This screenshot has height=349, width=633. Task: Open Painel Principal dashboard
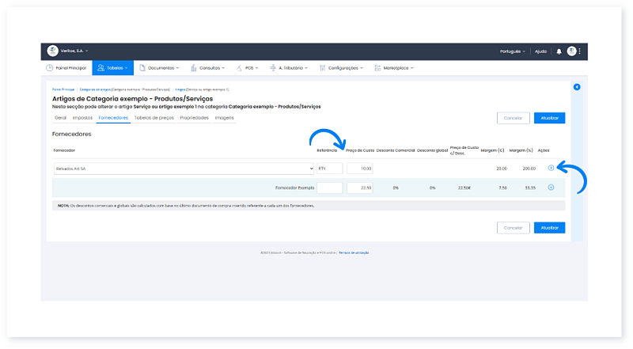coord(66,68)
